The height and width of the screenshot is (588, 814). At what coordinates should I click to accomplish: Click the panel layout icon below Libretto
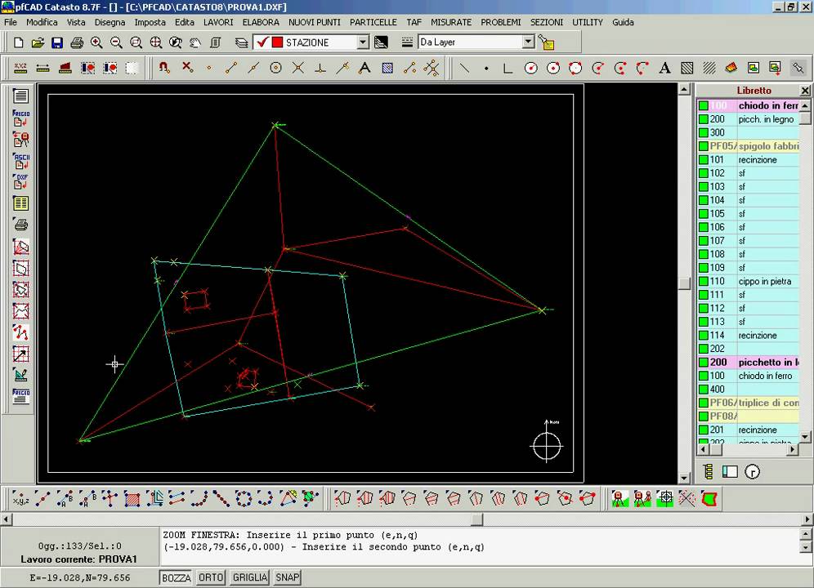pyautogui.click(x=730, y=472)
